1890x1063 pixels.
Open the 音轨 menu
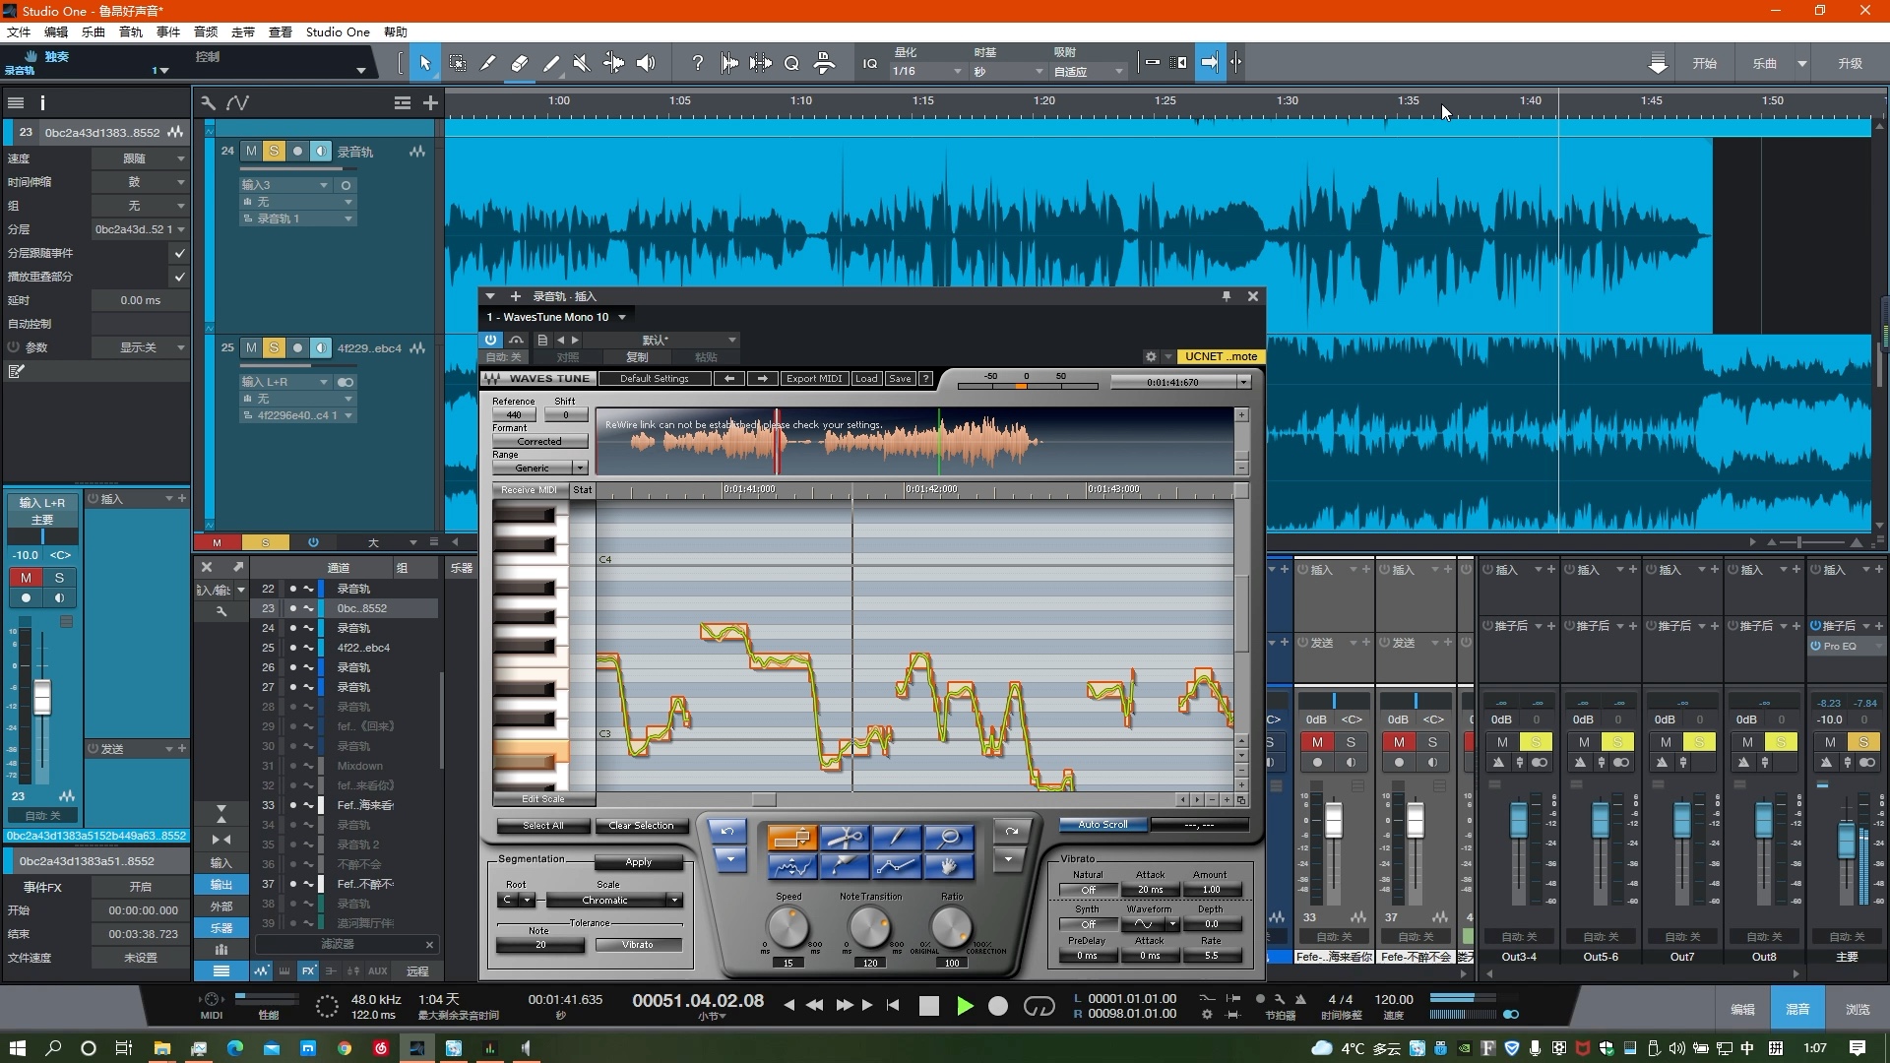click(x=131, y=31)
